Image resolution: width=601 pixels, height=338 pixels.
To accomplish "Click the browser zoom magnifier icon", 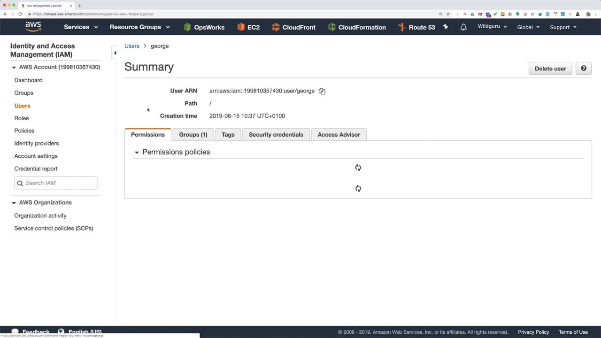I will click(440, 14).
